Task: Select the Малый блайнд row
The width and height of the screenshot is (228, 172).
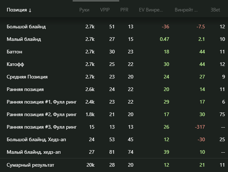Action: coord(24,39)
